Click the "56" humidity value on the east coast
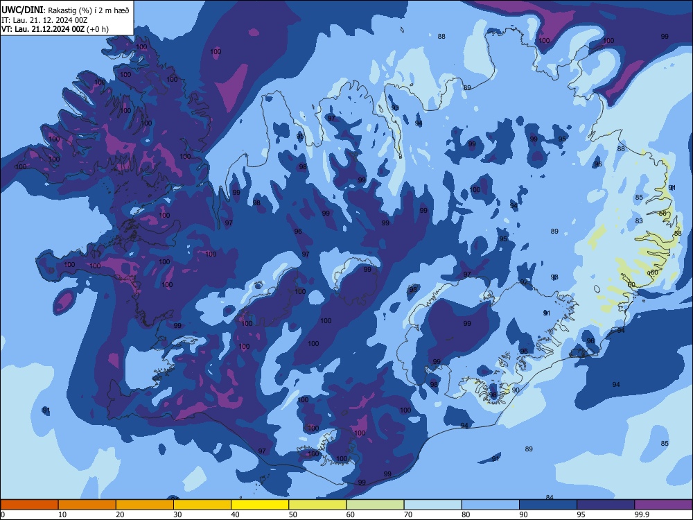693x520 pixels. click(x=663, y=213)
